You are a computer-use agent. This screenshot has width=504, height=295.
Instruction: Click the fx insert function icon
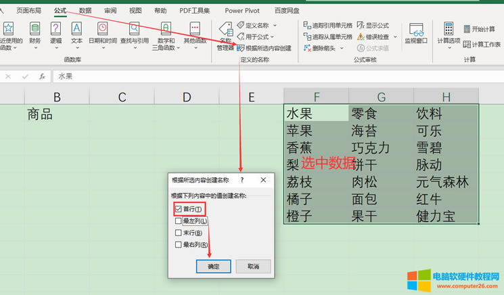42,76
